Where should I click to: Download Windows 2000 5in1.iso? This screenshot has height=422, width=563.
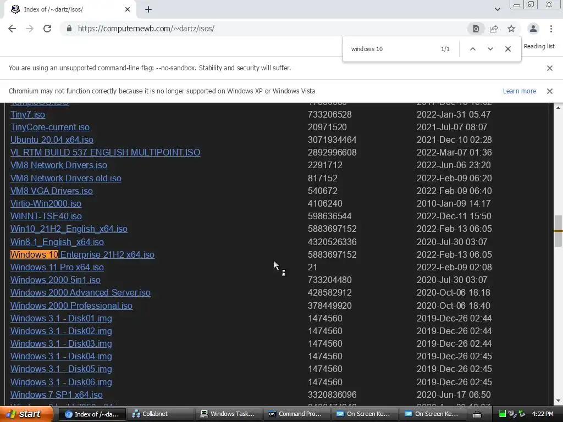pos(56,280)
